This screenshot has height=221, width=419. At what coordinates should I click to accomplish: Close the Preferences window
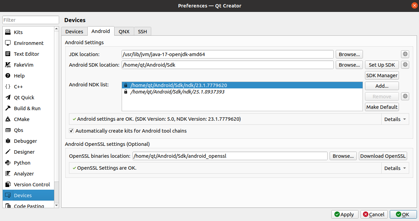click(414, 6)
